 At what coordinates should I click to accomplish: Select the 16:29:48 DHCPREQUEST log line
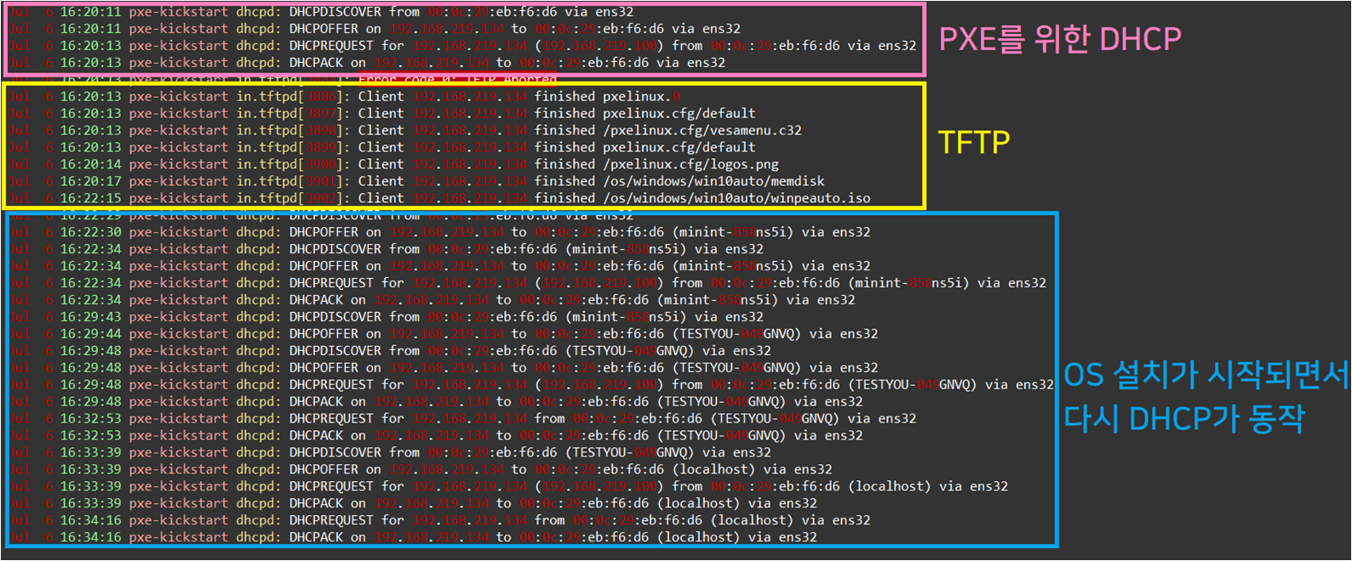[x=531, y=385]
